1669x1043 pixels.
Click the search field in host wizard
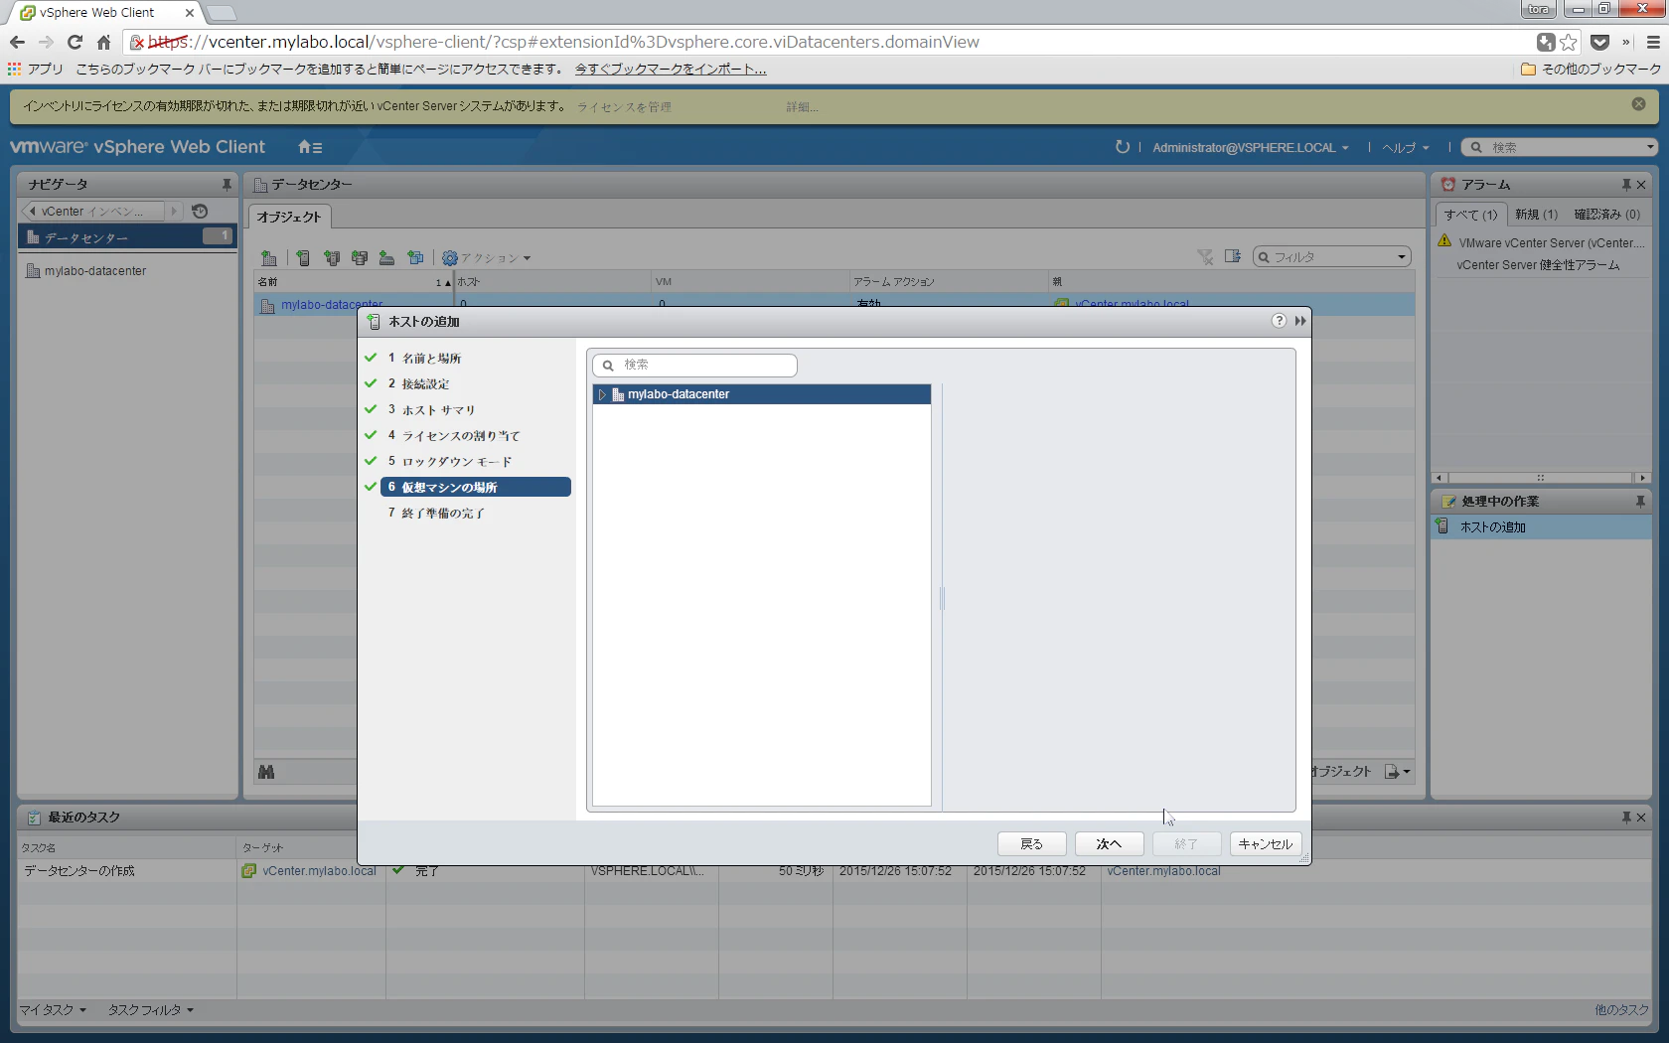695,365
